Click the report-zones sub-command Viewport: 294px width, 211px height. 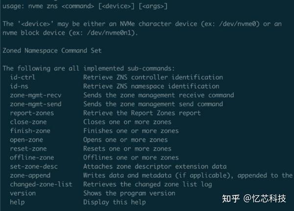pyautogui.click(x=32, y=113)
